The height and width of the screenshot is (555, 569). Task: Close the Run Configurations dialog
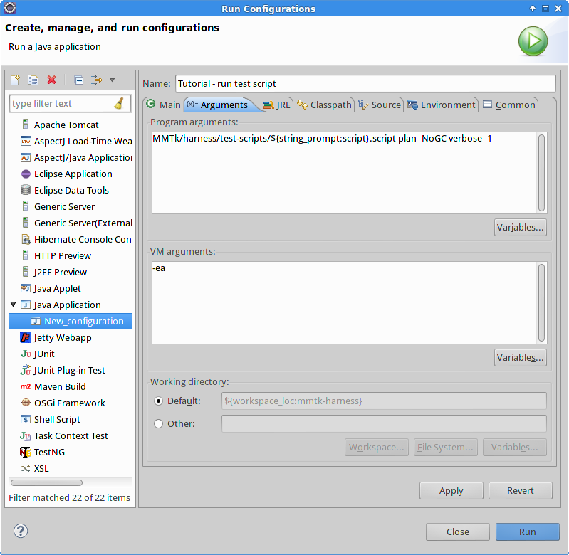click(x=458, y=532)
